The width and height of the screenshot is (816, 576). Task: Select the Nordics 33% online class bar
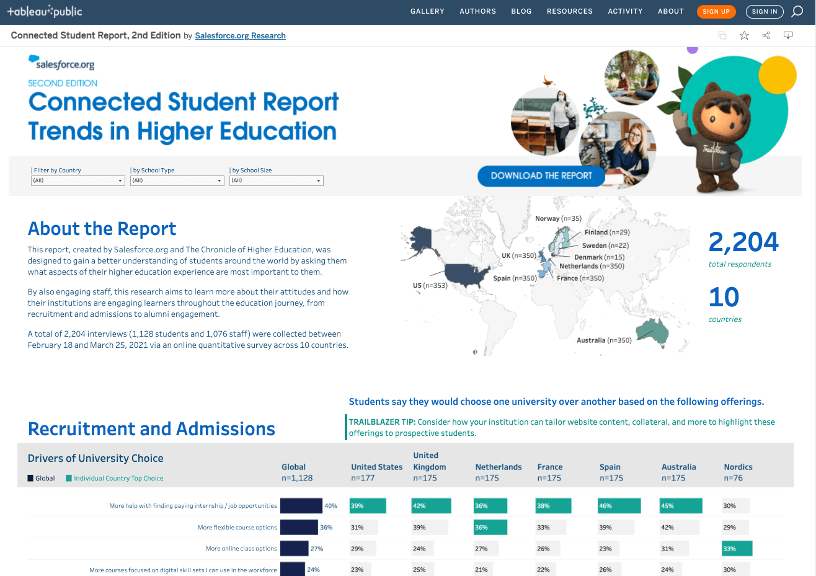(737, 549)
